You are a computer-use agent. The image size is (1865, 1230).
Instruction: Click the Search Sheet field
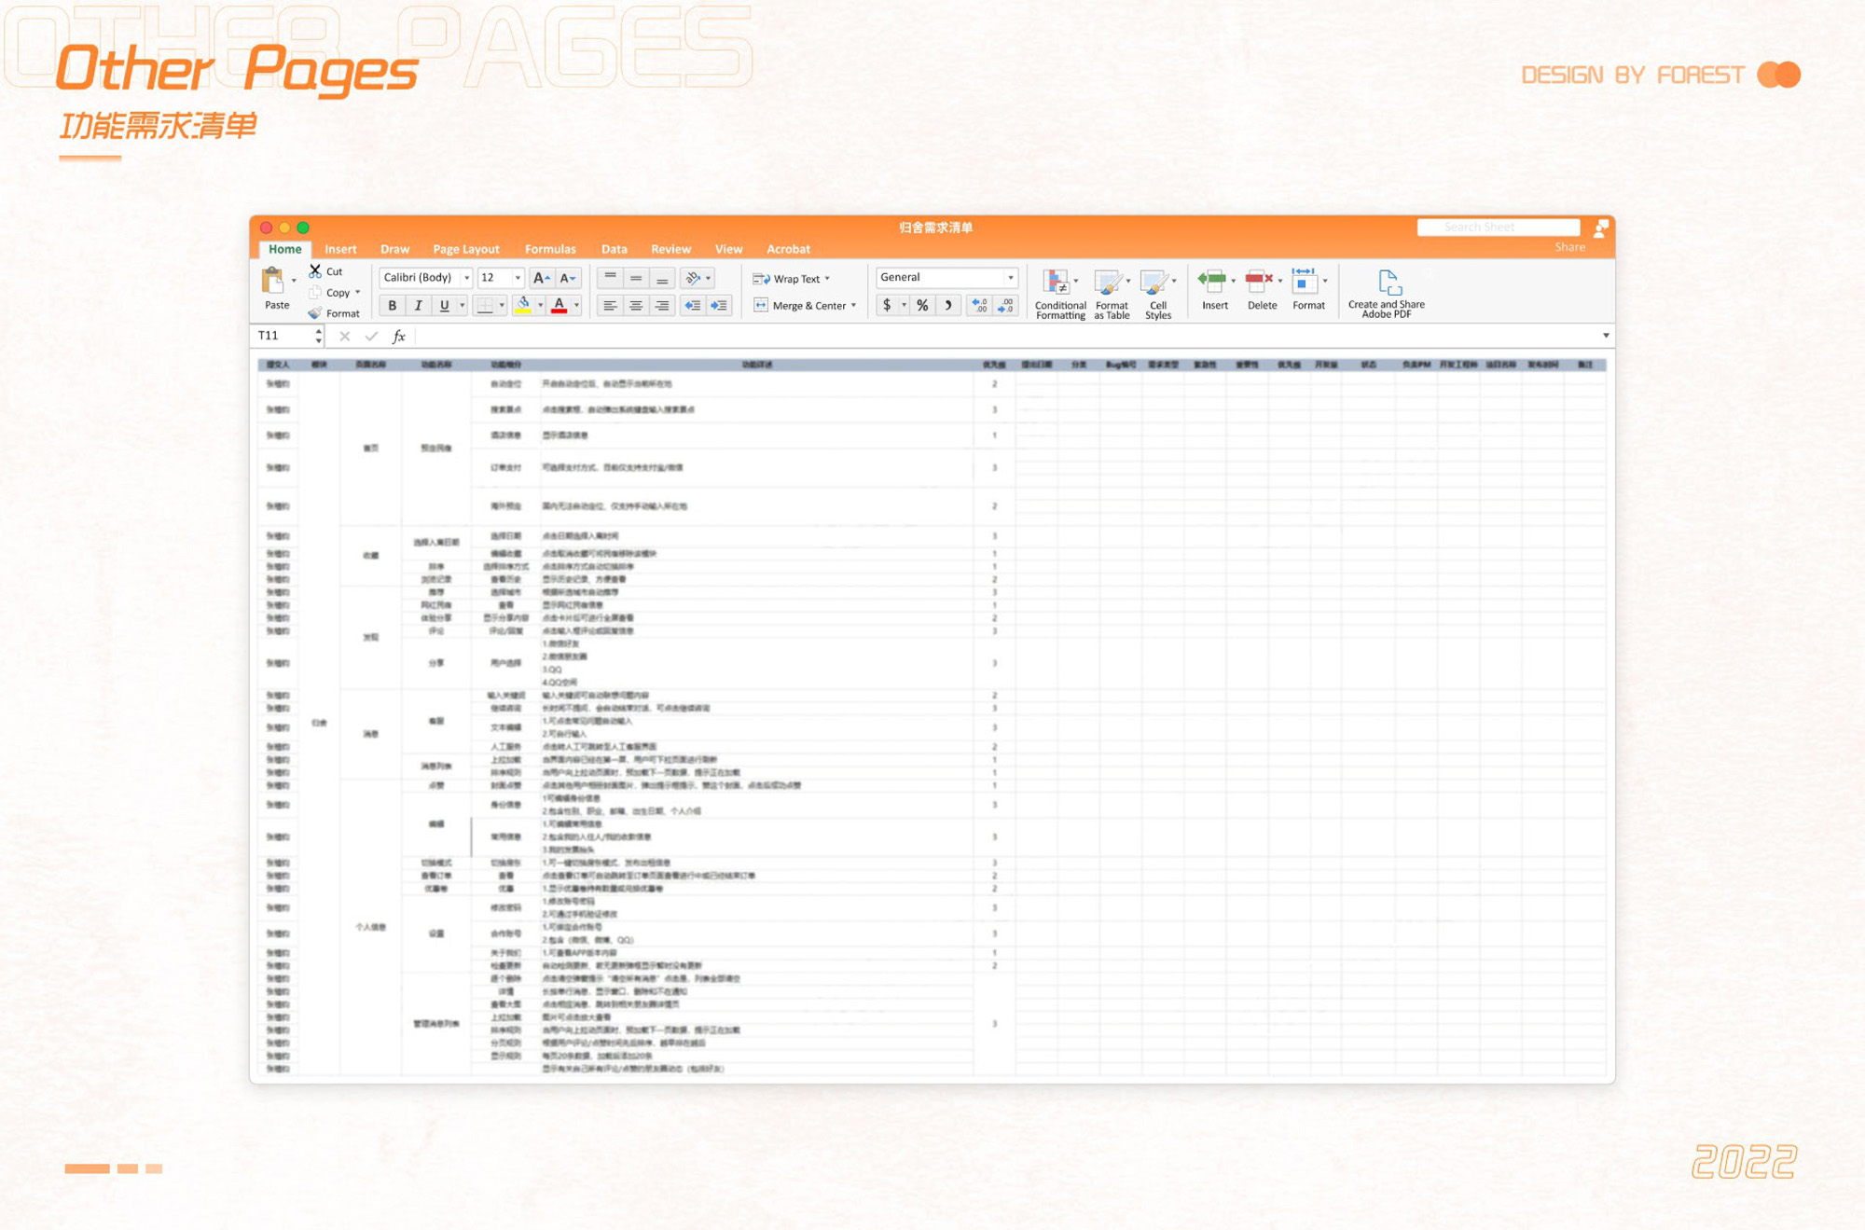[x=1498, y=228]
